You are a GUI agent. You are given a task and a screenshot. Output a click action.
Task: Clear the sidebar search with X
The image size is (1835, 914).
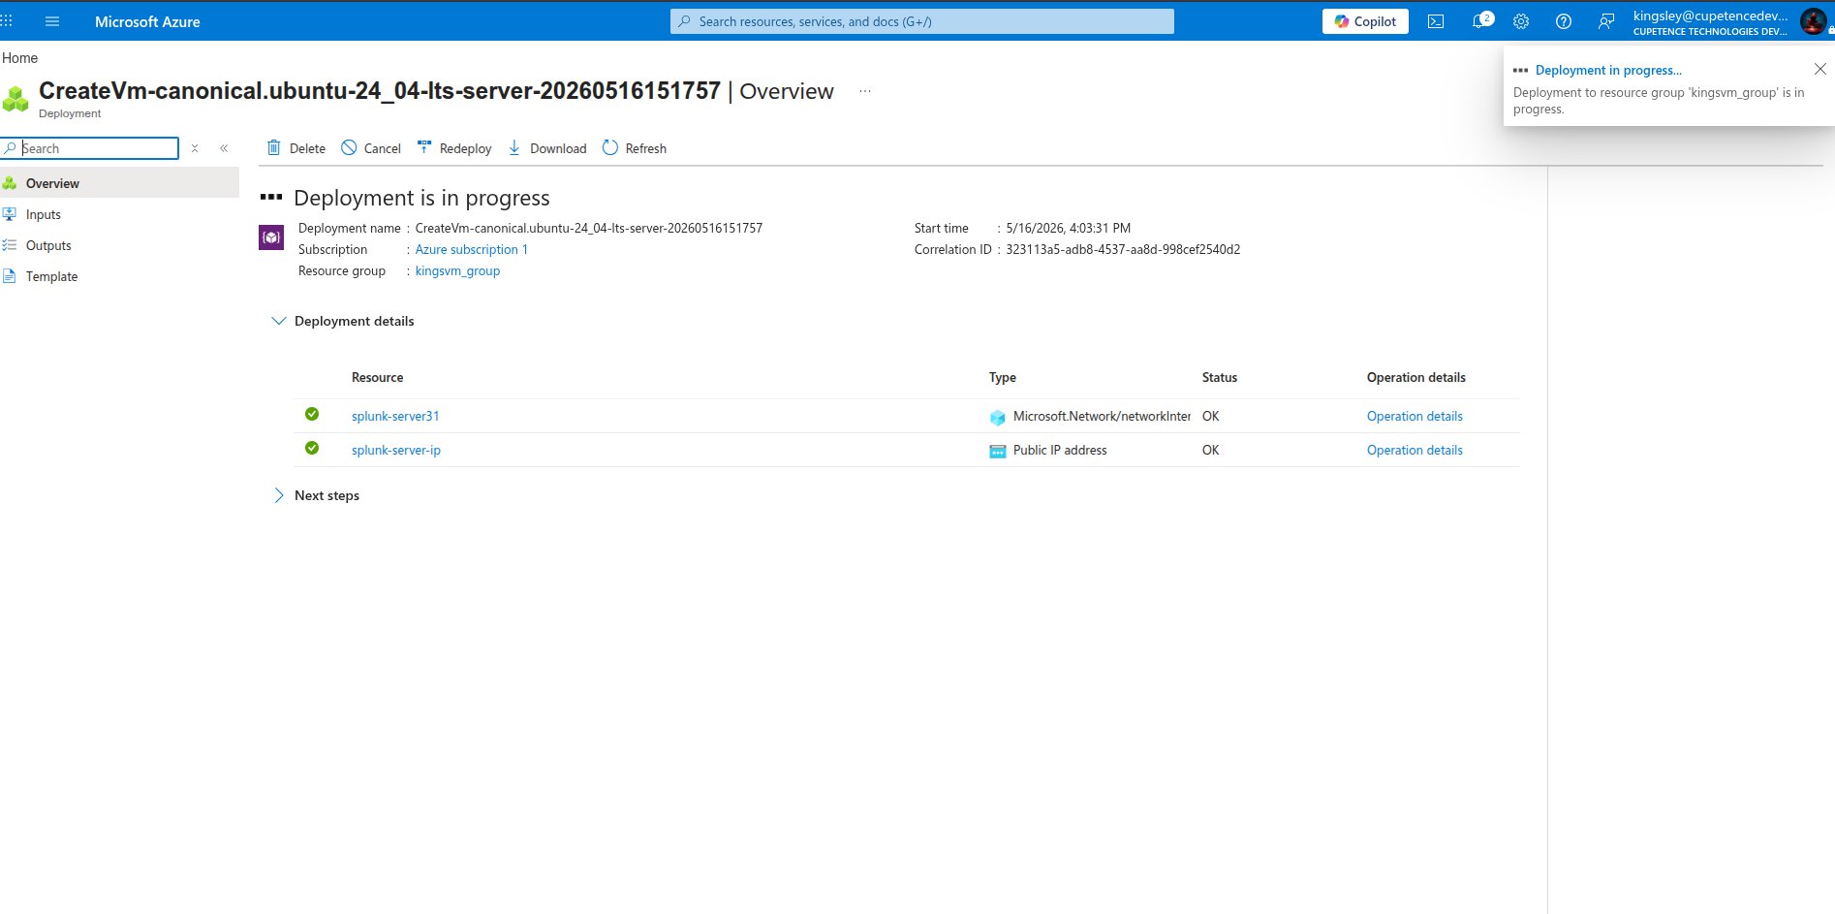pos(195,148)
